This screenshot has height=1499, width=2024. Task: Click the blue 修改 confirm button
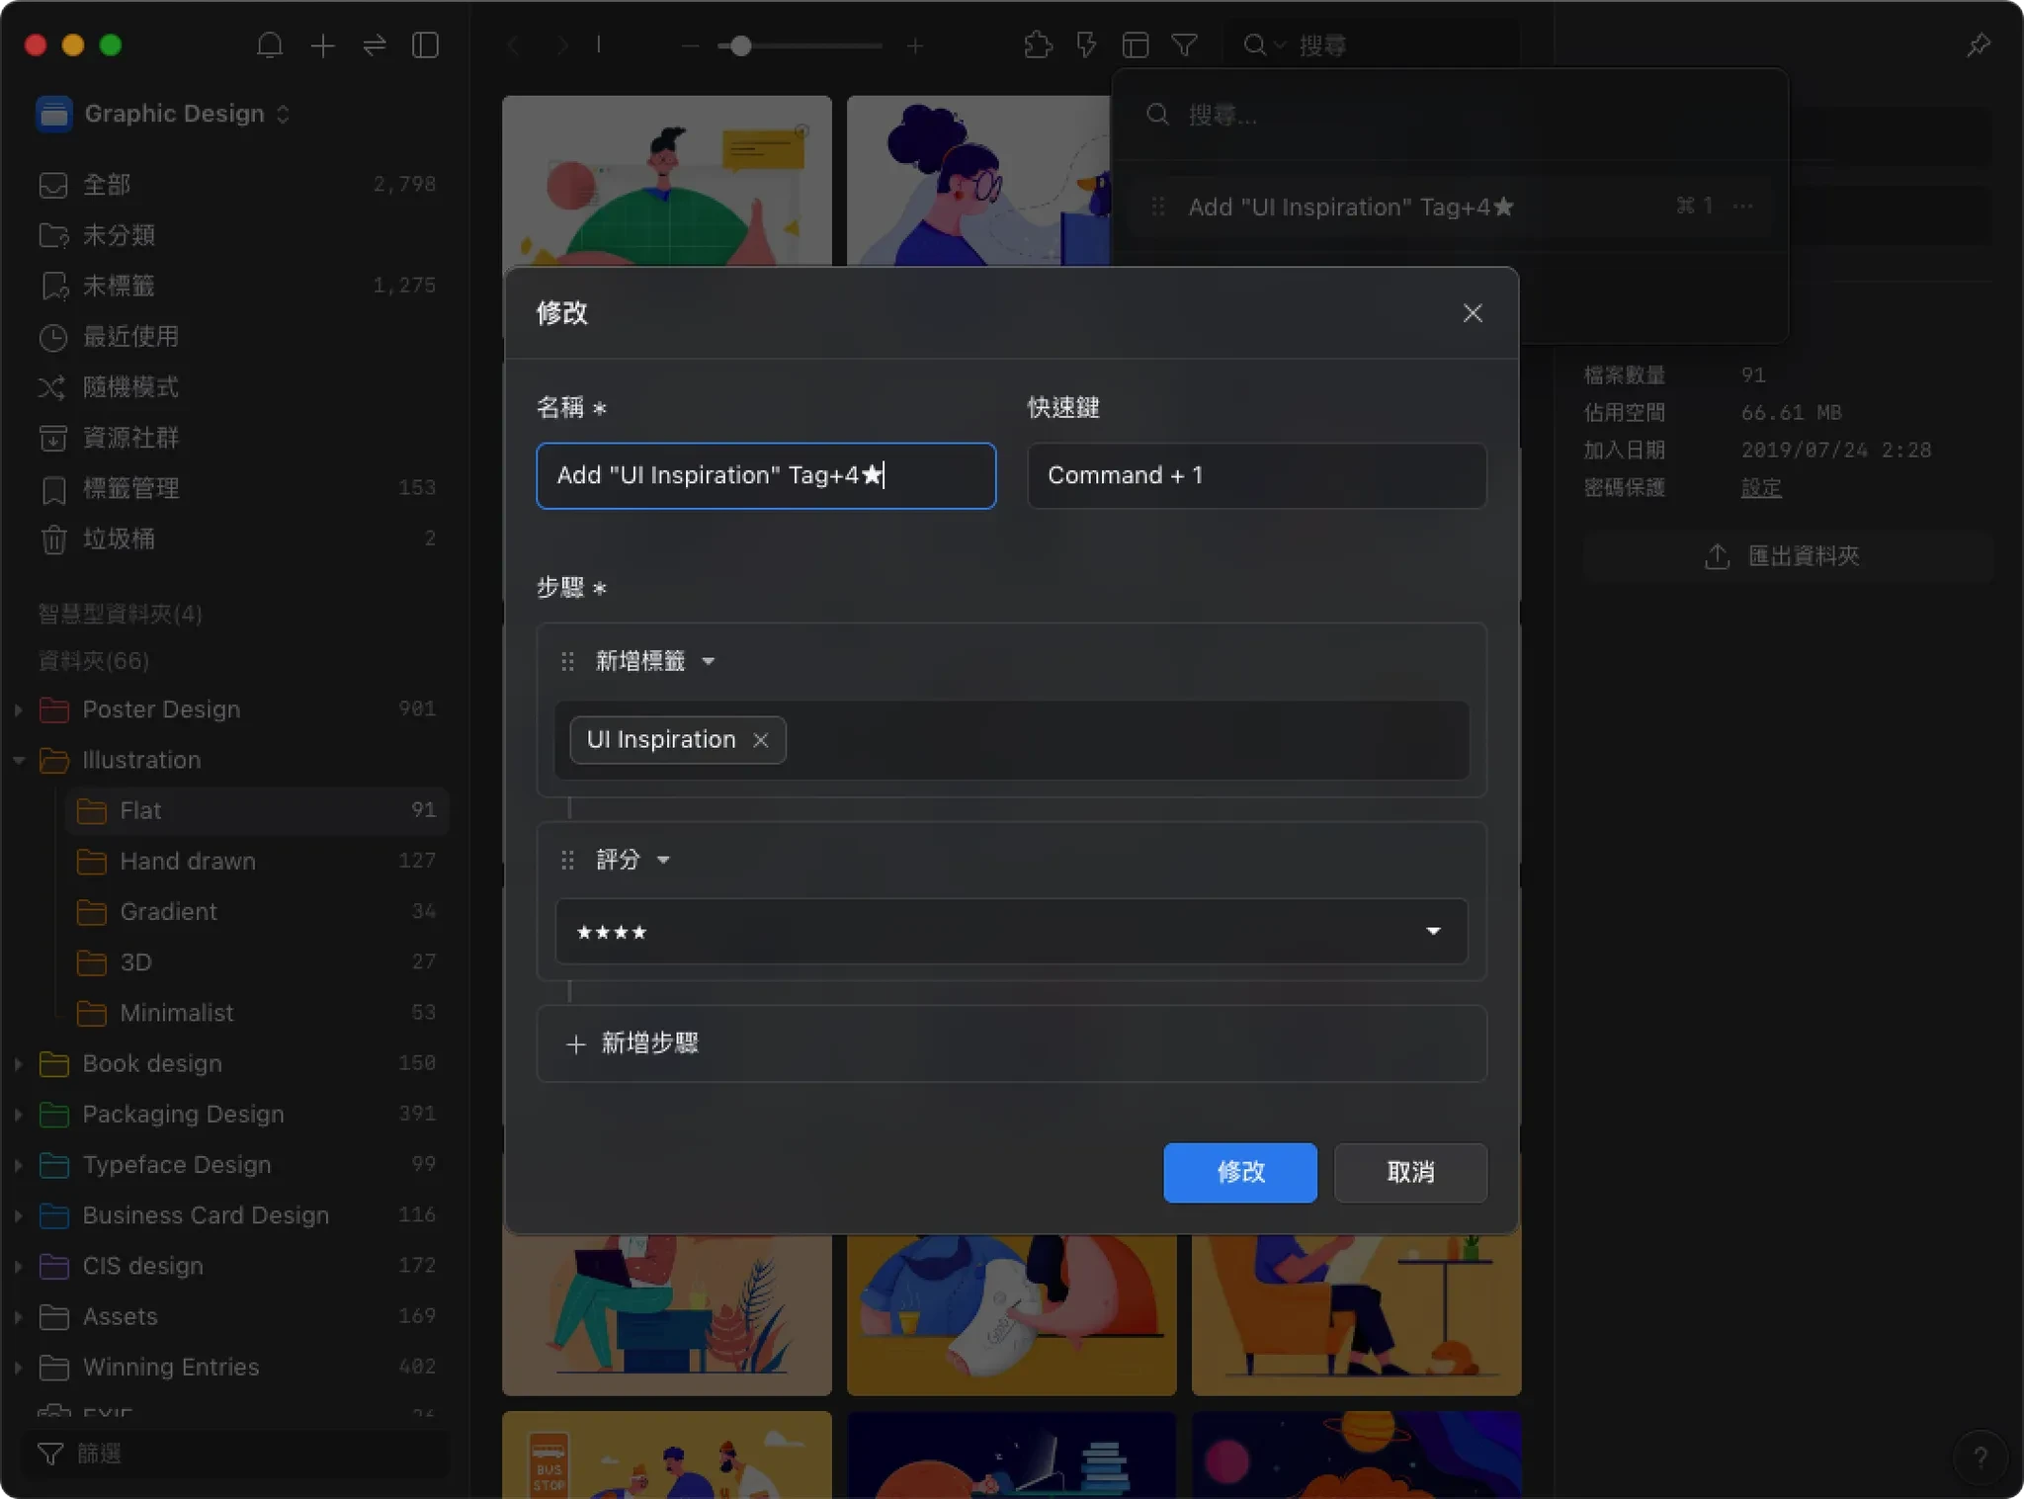tap(1239, 1172)
